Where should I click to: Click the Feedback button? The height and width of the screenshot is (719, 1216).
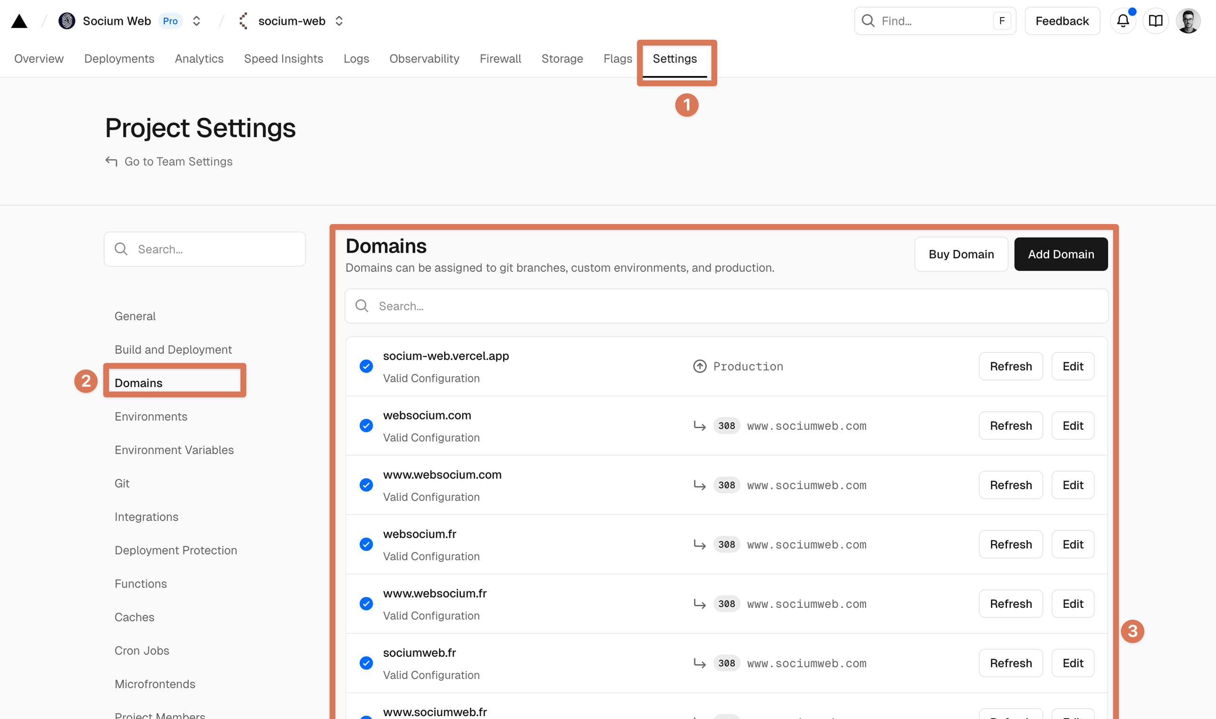pyautogui.click(x=1062, y=21)
